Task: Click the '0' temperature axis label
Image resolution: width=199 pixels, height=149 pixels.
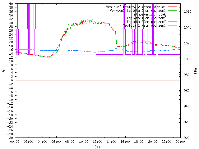Action: (12, 80)
